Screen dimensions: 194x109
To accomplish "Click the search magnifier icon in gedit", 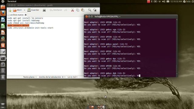I will pos(90,10).
